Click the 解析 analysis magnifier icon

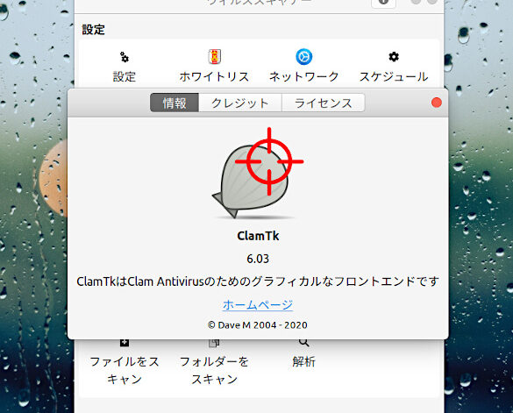[304, 343]
